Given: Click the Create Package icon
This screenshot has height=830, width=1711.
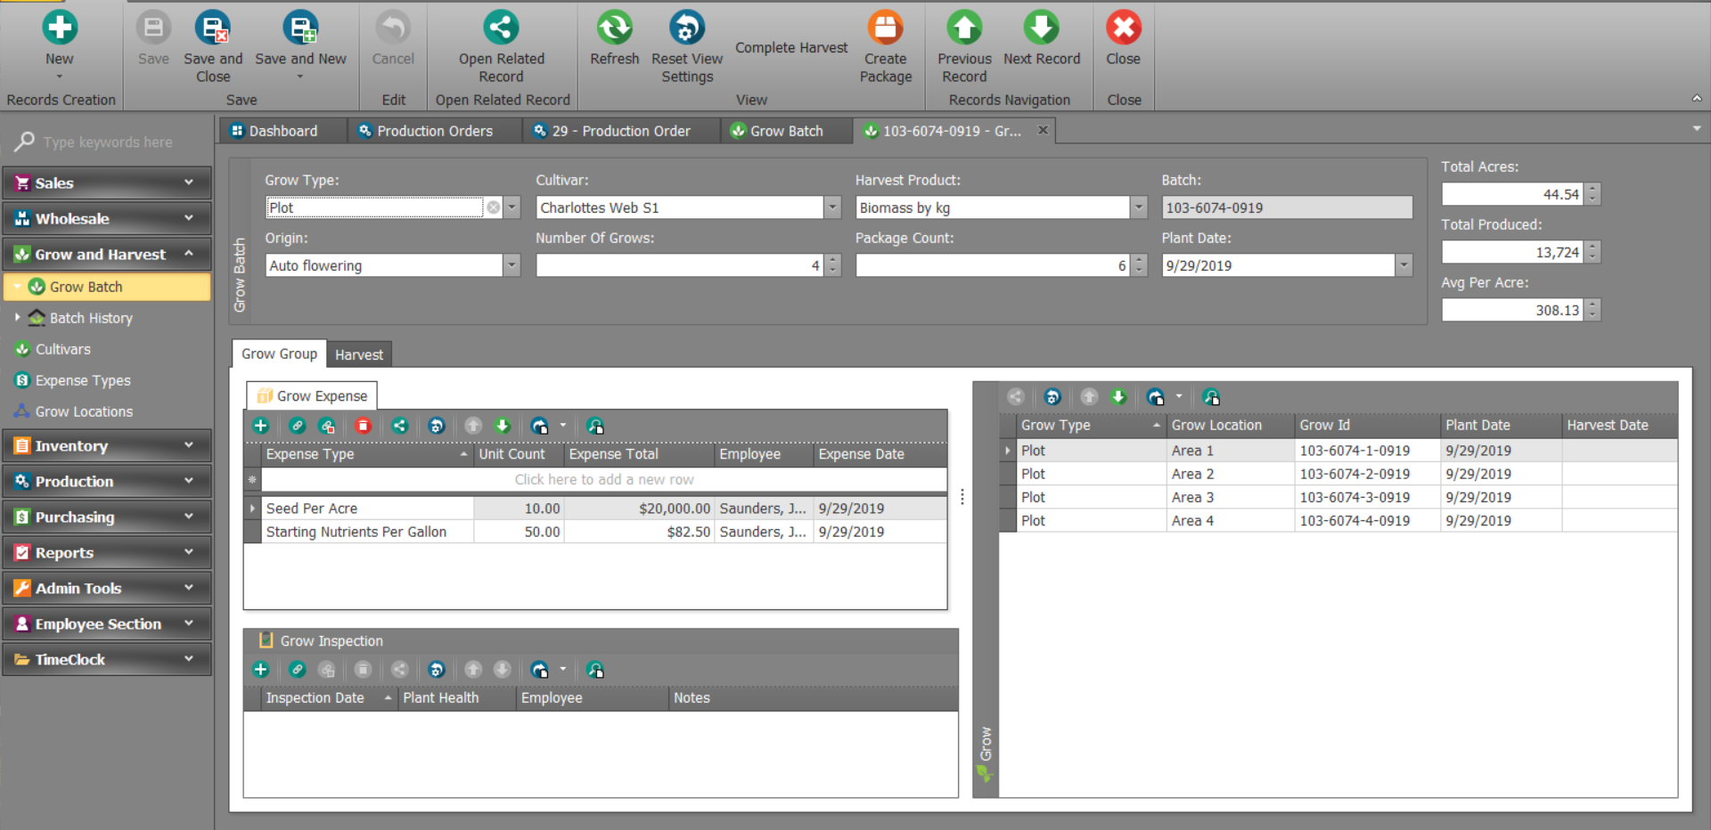Looking at the screenshot, I should coord(885,28).
